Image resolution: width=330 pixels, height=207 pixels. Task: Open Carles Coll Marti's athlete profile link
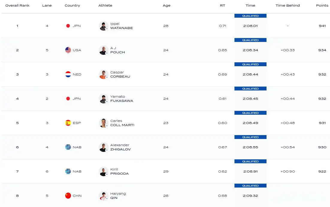coord(122,123)
